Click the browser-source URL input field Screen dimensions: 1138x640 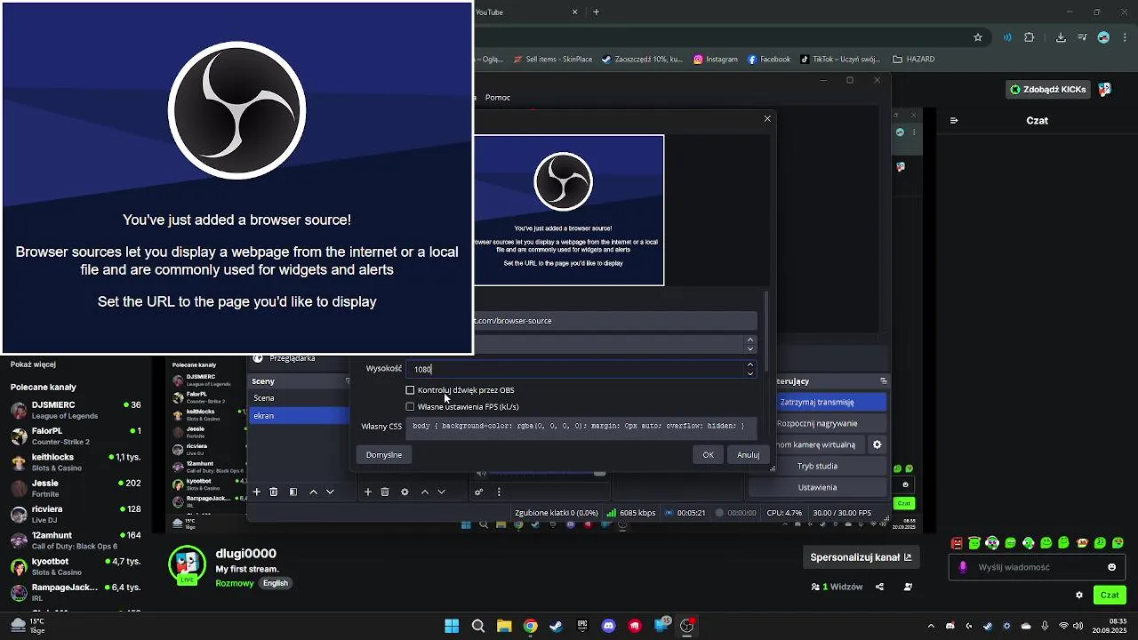tap(615, 321)
